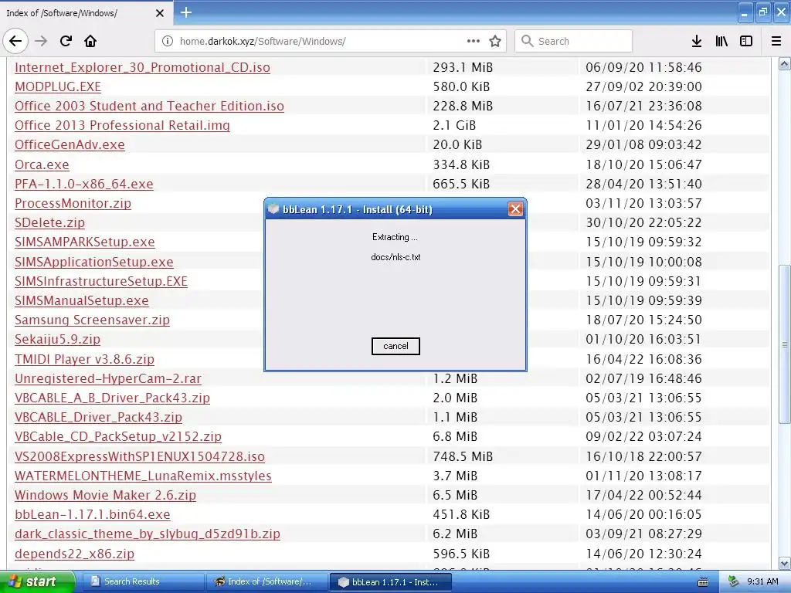Open VBCABLE_Driver_Pack43.zip link
Screen dimensions: 791x593
tap(98, 417)
